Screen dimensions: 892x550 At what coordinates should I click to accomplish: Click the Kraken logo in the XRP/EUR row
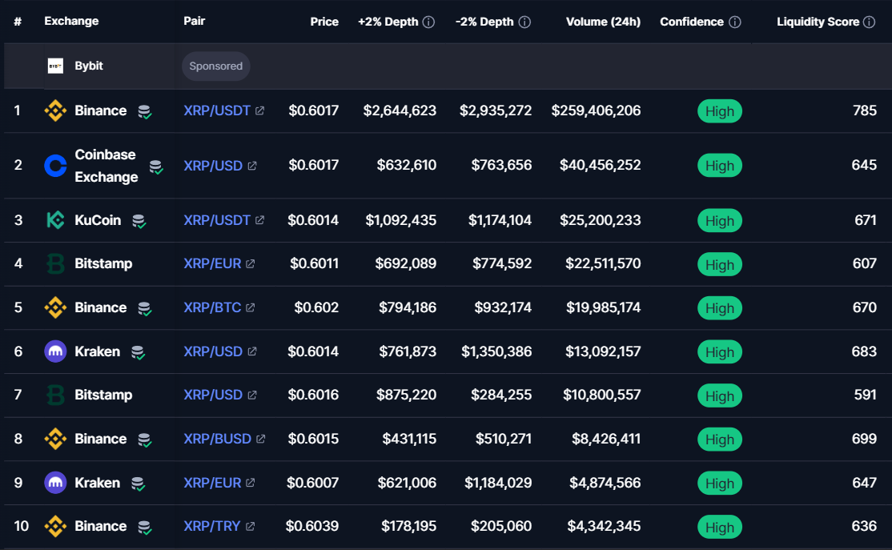tap(55, 482)
